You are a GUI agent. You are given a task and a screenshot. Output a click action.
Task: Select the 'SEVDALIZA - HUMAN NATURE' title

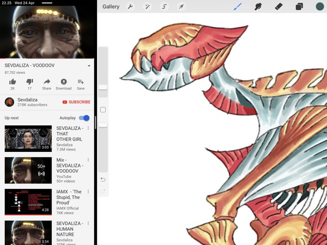pyautogui.click(x=70, y=229)
